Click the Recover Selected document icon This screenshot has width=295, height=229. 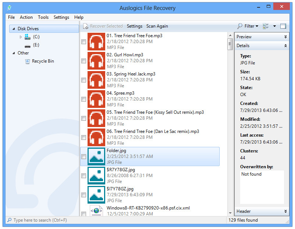[86, 26]
